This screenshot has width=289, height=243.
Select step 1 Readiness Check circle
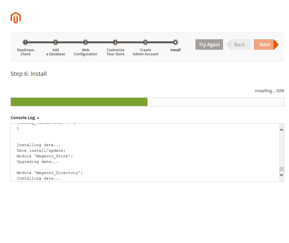pos(25,42)
